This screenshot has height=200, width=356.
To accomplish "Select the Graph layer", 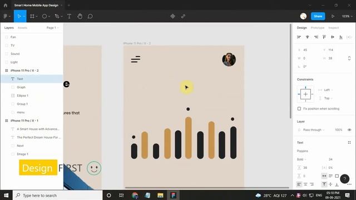I will coord(32,87).
